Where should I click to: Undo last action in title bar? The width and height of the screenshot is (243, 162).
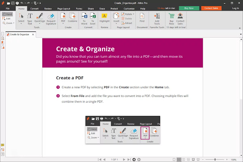point(22,3)
